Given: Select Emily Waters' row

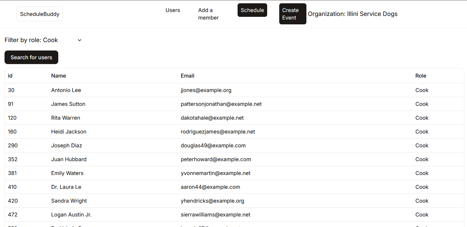Looking at the screenshot, I should click(x=67, y=173).
